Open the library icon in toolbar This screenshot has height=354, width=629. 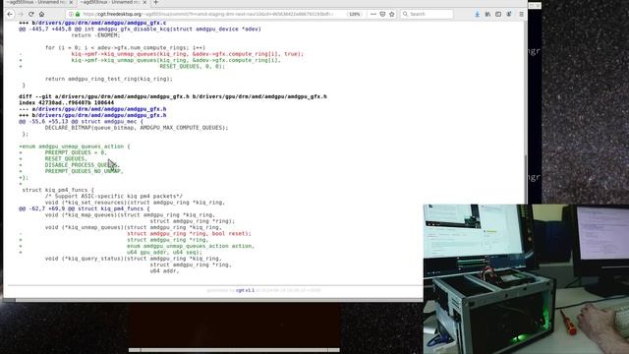(487, 14)
